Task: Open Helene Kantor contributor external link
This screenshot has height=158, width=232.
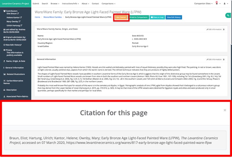Action: click(x=21, y=17)
